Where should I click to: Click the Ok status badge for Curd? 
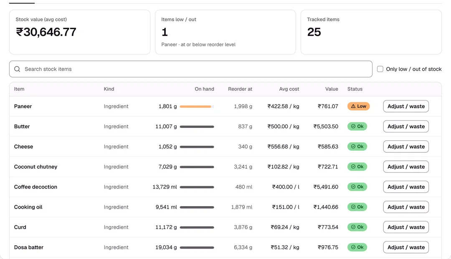pyautogui.click(x=357, y=227)
